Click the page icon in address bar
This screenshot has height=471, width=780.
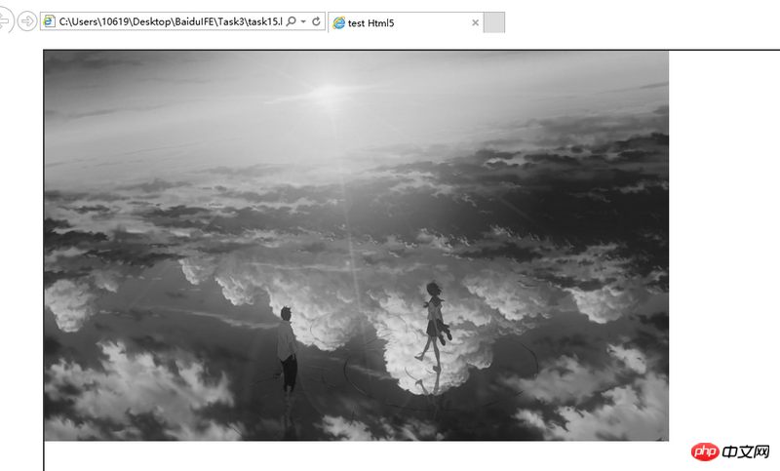[x=49, y=21]
